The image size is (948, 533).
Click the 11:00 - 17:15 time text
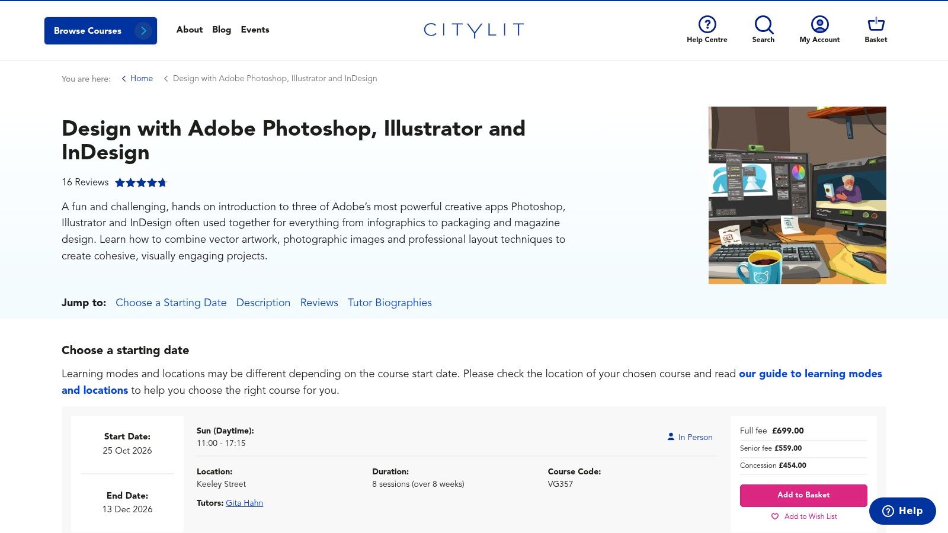coord(221,443)
